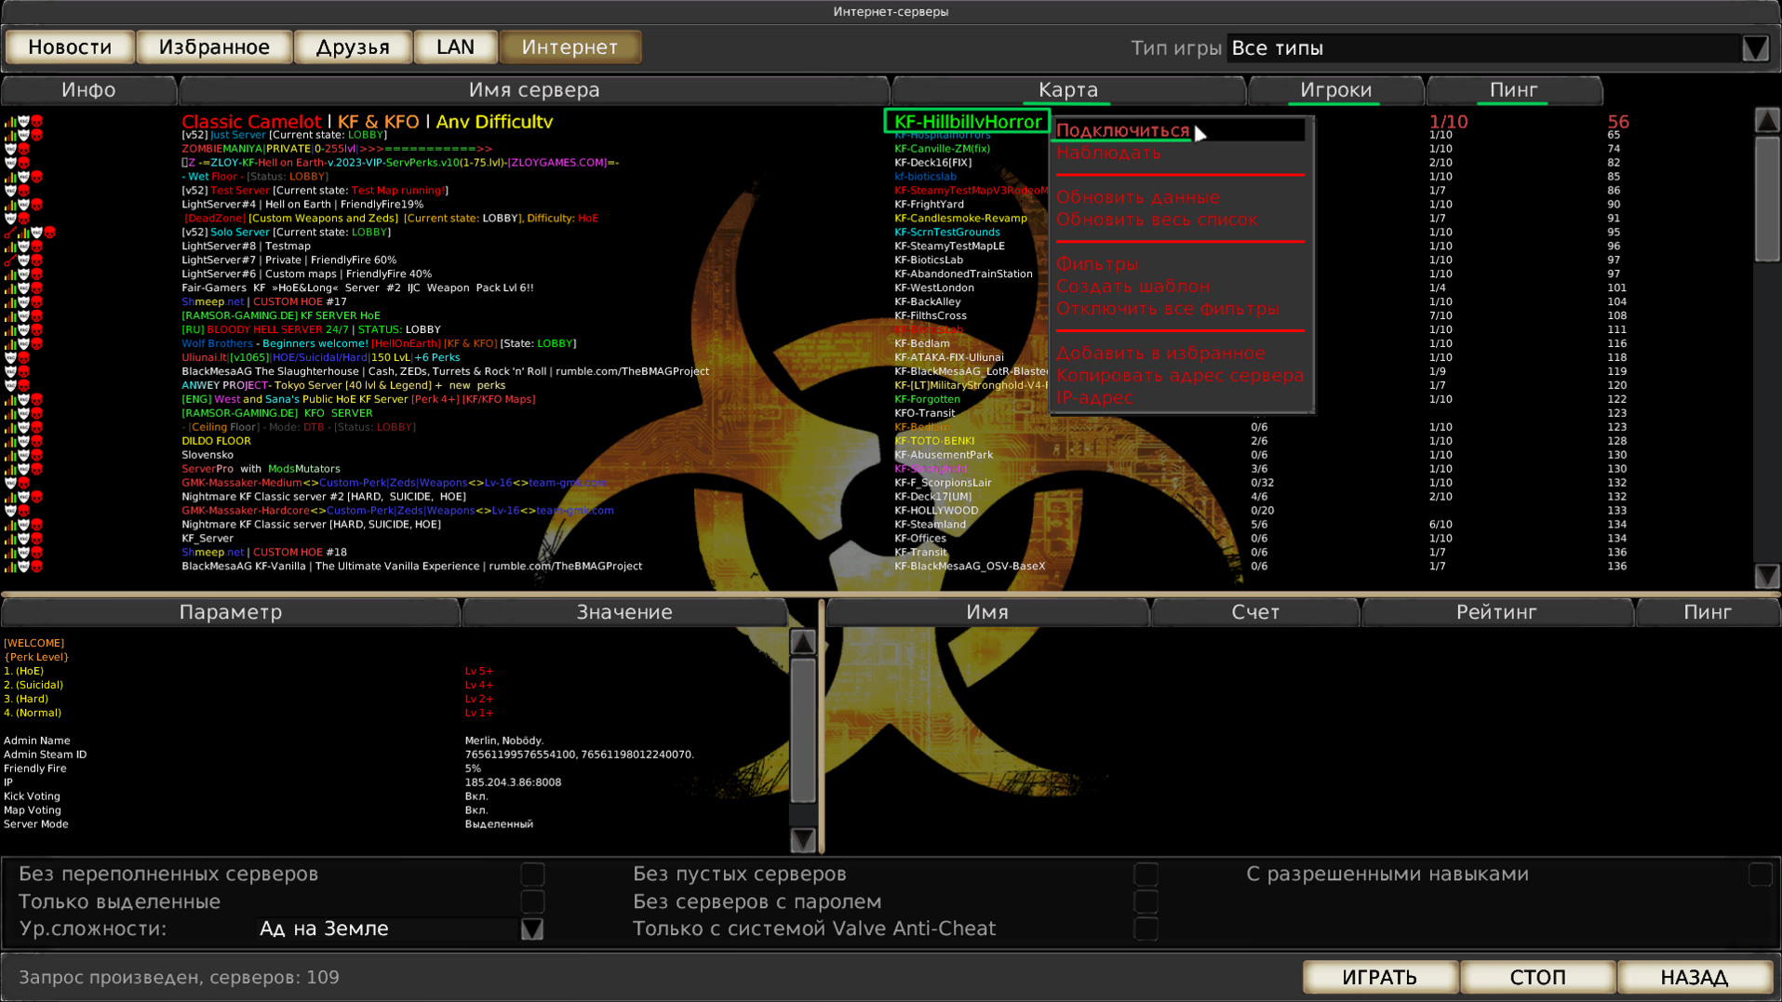Viewport: 1782px width, 1002px height.
Task: Click the server rules scrollbar thumb
Action: click(802, 730)
